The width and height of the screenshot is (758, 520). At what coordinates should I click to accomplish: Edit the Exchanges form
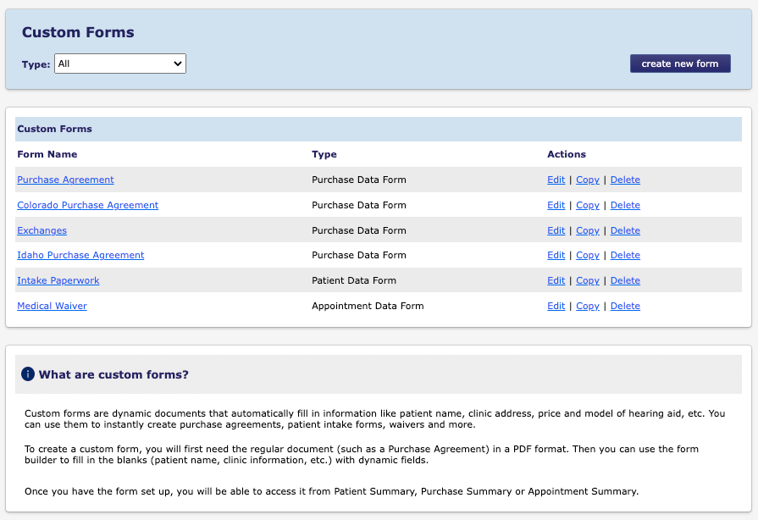556,230
